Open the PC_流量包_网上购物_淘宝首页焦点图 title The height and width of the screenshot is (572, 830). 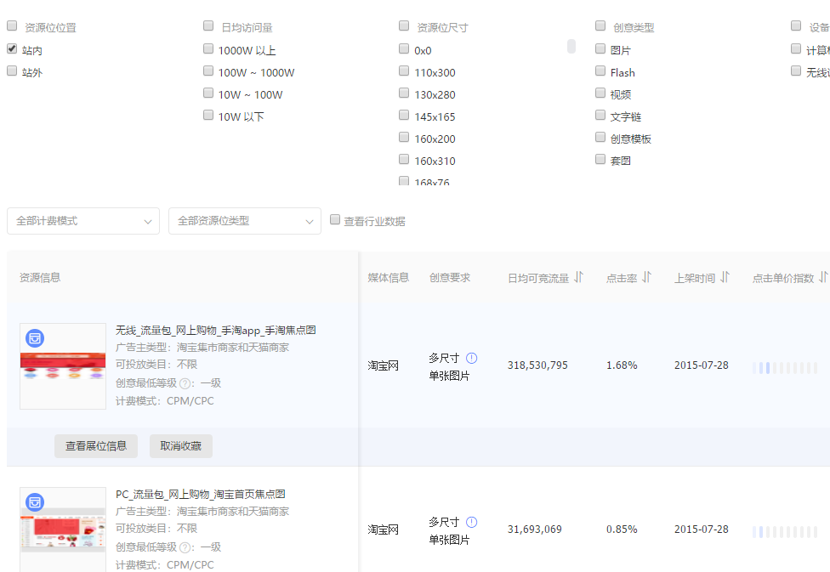(200, 494)
